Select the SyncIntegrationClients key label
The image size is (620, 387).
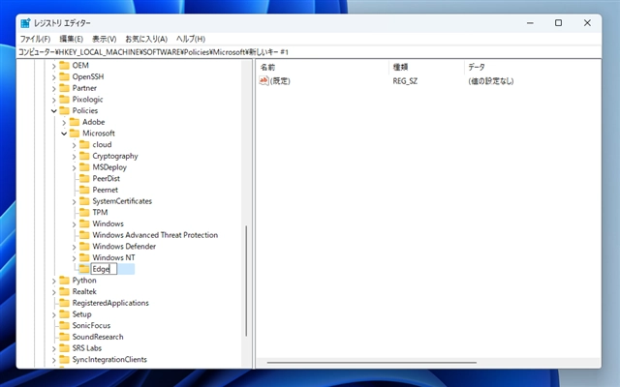(109, 359)
